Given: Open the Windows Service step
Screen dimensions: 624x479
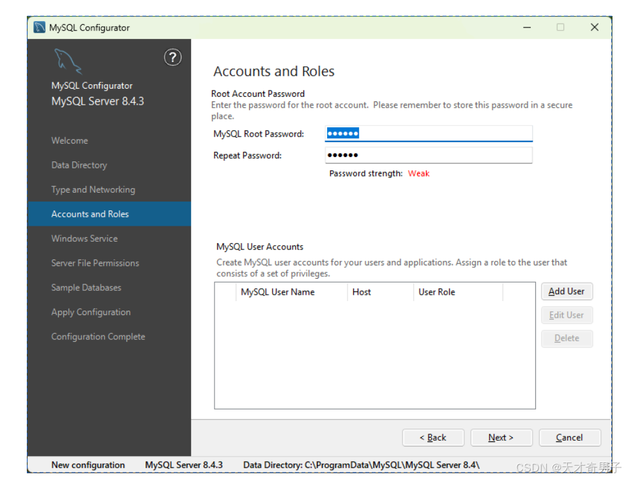Looking at the screenshot, I should (84, 239).
